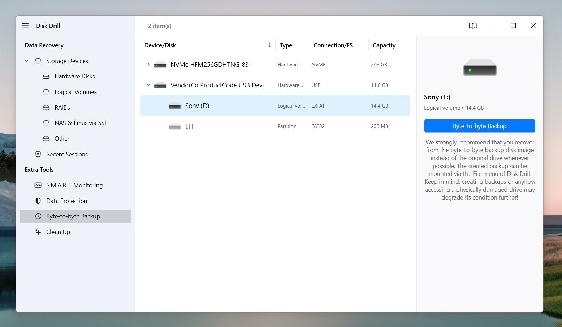Image resolution: width=562 pixels, height=327 pixels.
Task: Click the Disk Drill app title
Action: (x=48, y=26)
